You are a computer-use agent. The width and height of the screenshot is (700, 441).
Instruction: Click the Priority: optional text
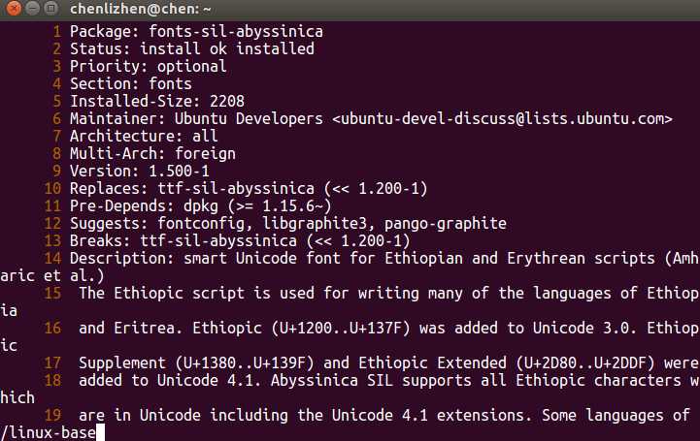pyautogui.click(x=149, y=66)
